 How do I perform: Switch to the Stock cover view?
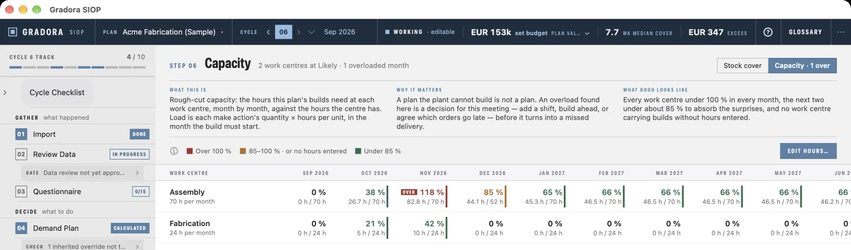tap(742, 65)
